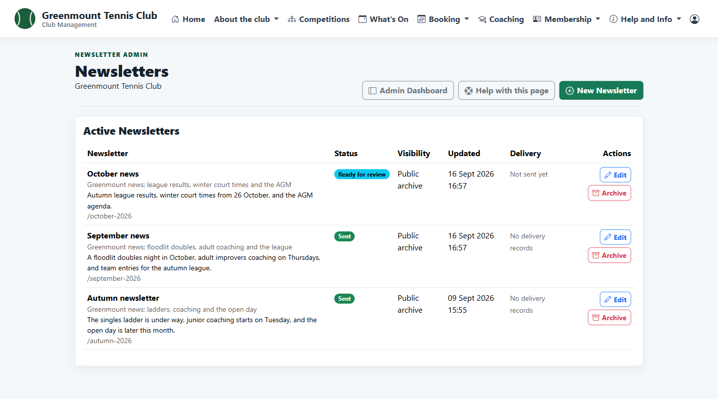
Task: Click archive box icon for October news
Action: [595, 193]
